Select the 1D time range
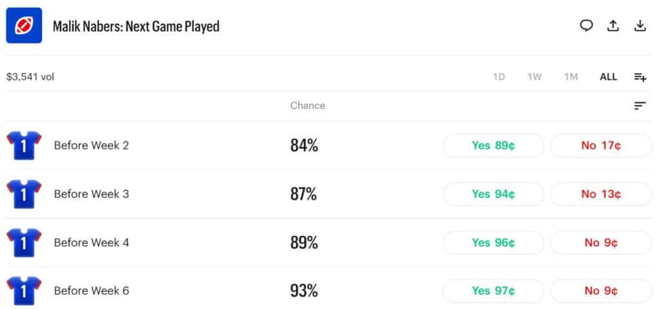 [499, 77]
